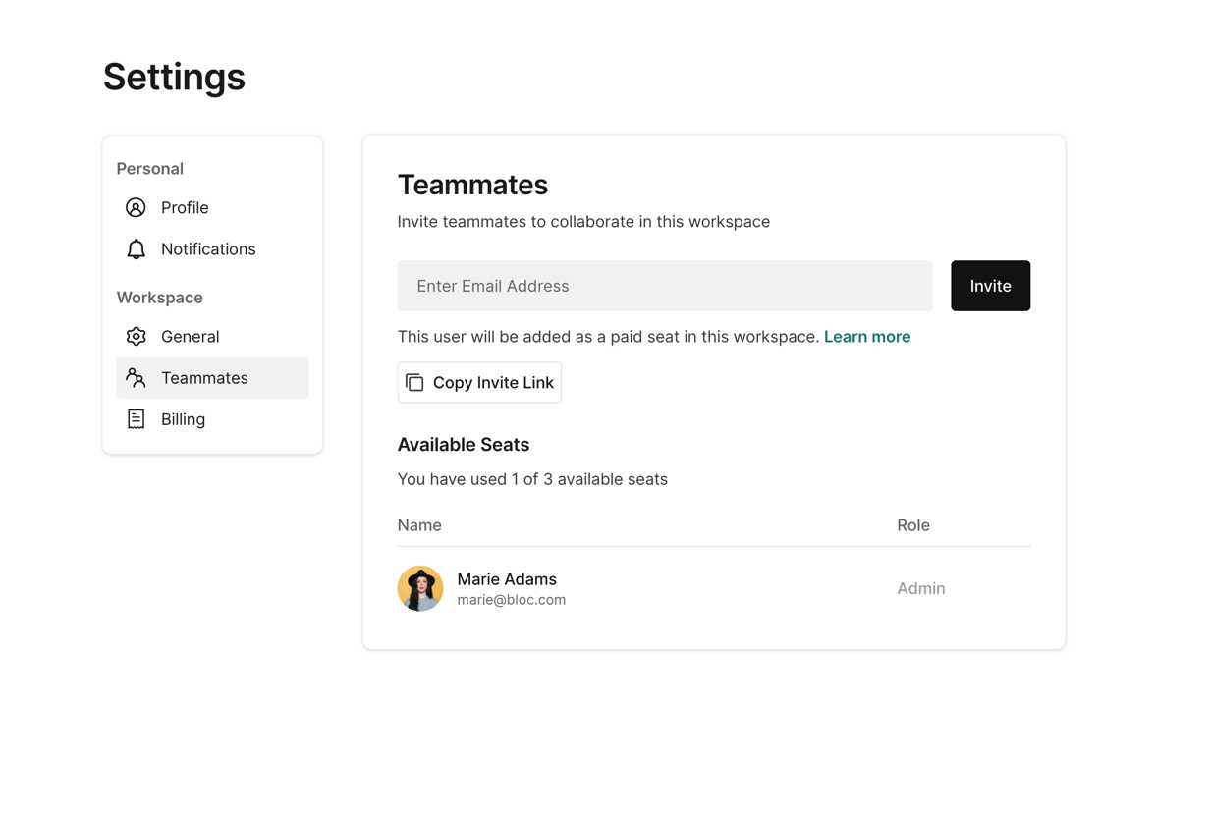1209x819 pixels.
Task: Click the Notifications bell icon
Action: [136, 249]
